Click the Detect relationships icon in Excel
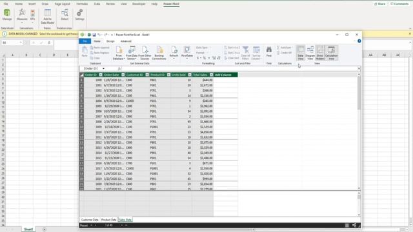413x232 pixels. pos(65,15)
